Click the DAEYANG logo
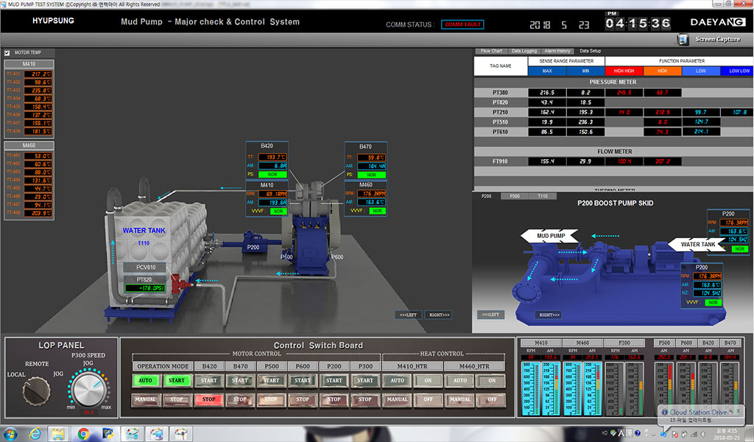The width and height of the screenshot is (754, 442). [717, 22]
